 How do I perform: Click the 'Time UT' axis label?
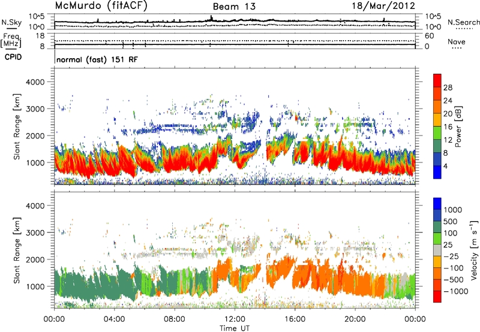tap(235, 328)
